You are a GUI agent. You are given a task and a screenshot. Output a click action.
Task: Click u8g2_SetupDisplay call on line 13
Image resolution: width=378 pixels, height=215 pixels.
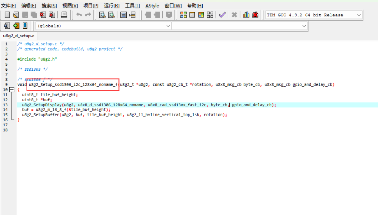click(42, 105)
